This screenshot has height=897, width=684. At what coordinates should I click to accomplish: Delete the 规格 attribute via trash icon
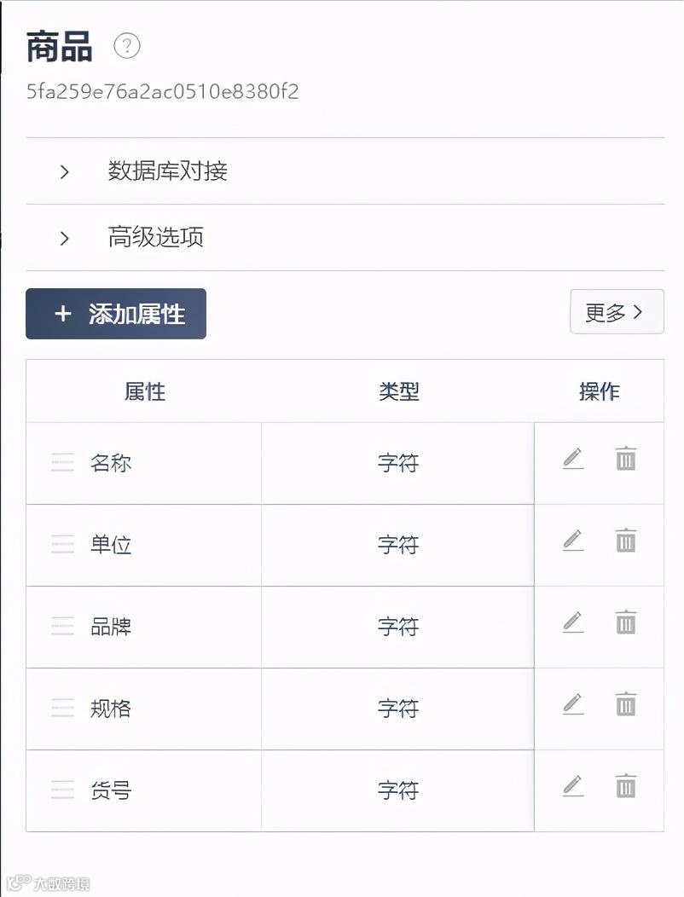pyautogui.click(x=626, y=704)
